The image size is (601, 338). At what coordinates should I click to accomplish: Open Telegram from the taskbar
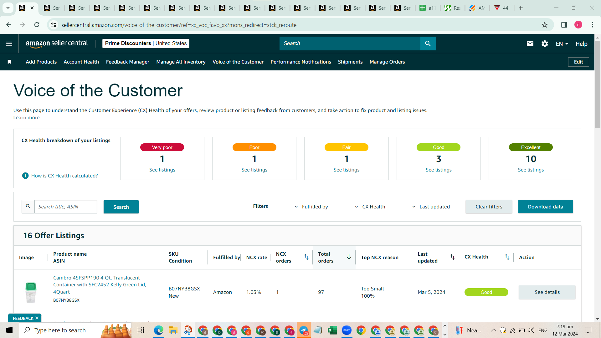pyautogui.click(x=304, y=330)
